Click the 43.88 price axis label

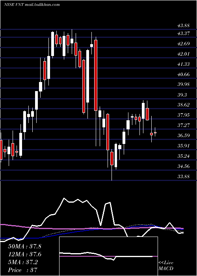coord(184,26)
